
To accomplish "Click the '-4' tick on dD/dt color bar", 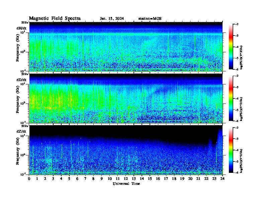I will (237, 98).
